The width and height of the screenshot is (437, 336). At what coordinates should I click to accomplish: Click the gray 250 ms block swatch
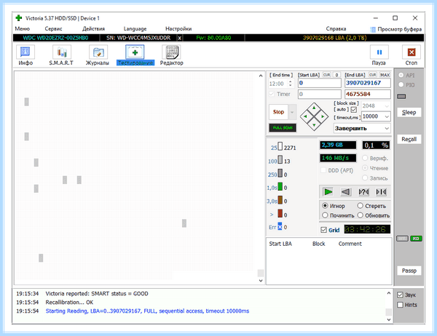coord(280,173)
